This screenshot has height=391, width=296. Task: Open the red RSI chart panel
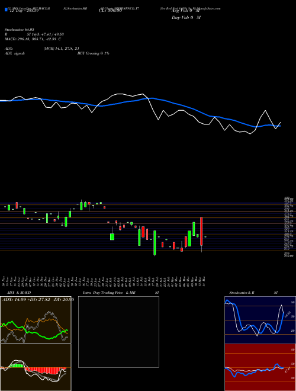click(260, 367)
